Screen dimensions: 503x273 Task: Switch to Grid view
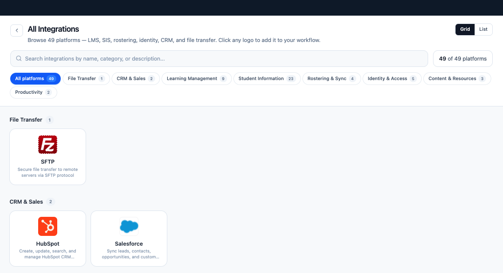point(465,29)
